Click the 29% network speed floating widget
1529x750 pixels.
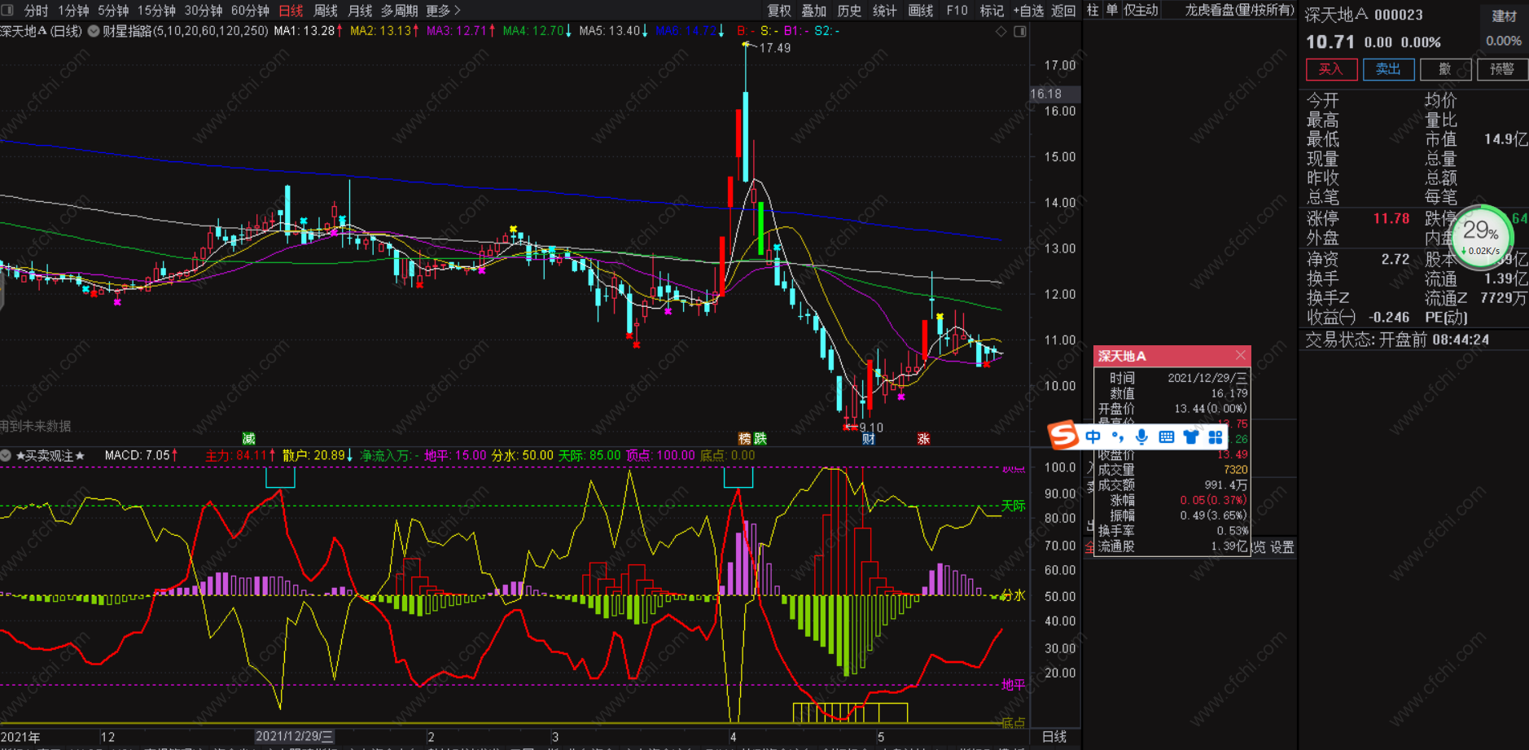1481,237
